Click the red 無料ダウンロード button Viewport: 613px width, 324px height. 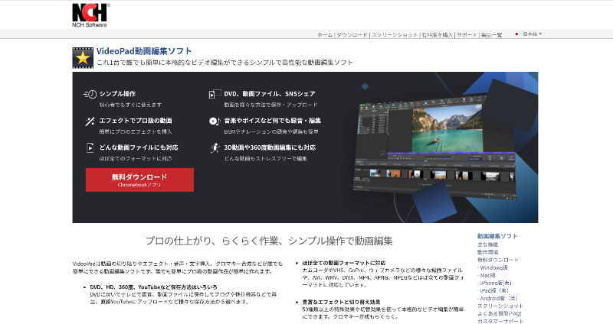coord(139,180)
